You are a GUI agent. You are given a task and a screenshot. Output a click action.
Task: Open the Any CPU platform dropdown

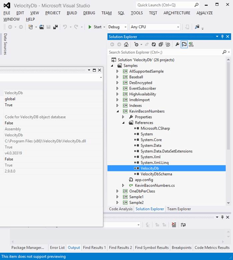coord(155,27)
